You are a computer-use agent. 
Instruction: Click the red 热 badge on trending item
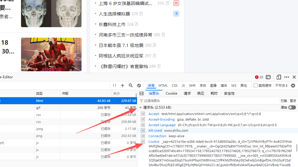[x=176, y=3]
